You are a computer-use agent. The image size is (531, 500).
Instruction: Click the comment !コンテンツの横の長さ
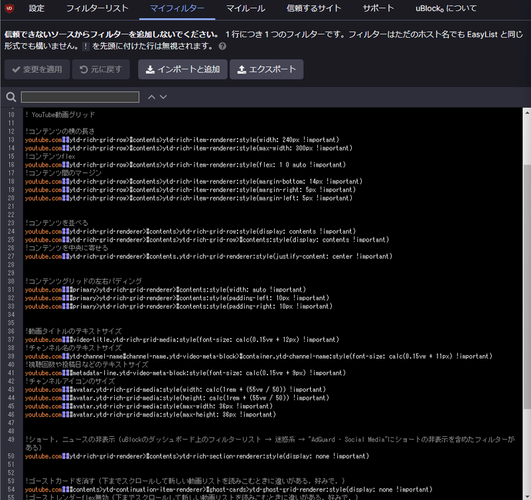60,131
